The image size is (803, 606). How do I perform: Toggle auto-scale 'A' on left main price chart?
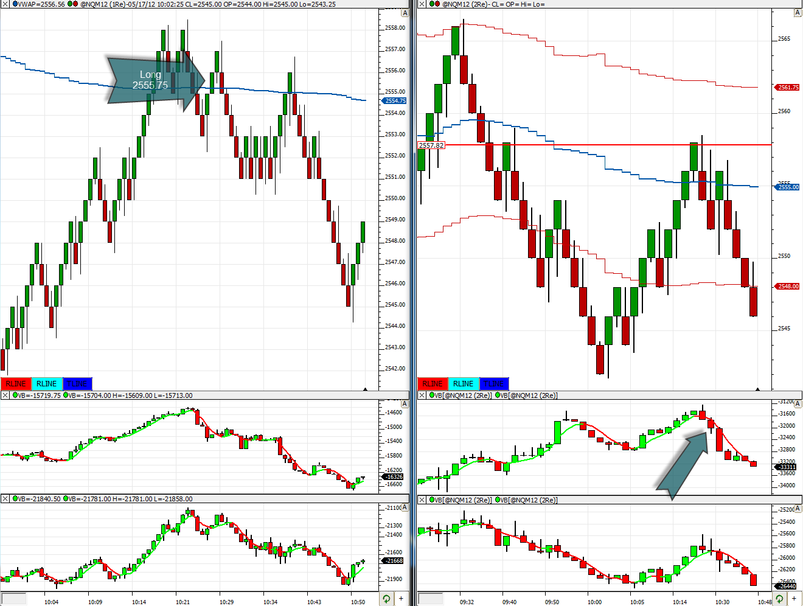(x=405, y=13)
